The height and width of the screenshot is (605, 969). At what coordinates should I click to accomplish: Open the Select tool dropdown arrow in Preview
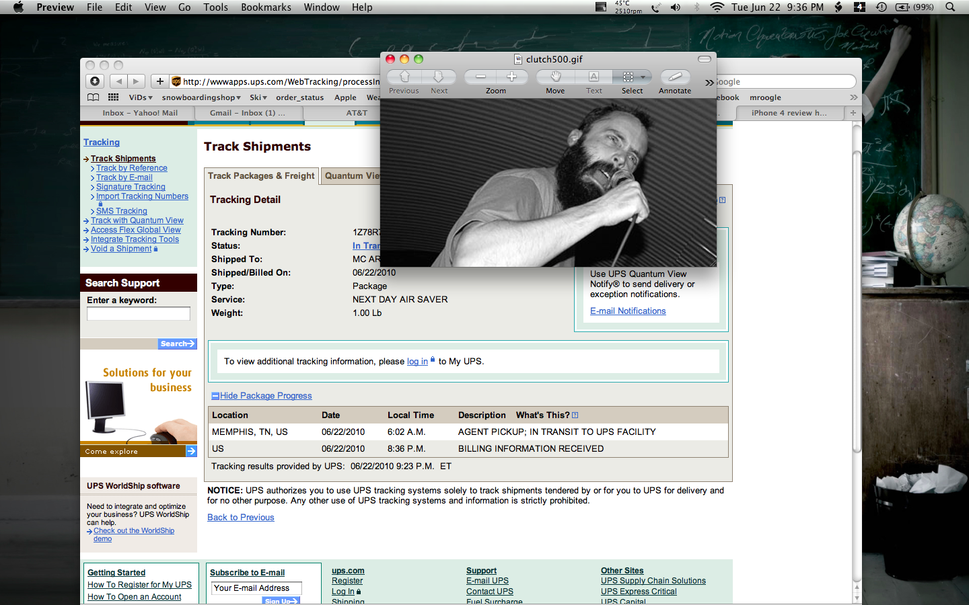(644, 77)
